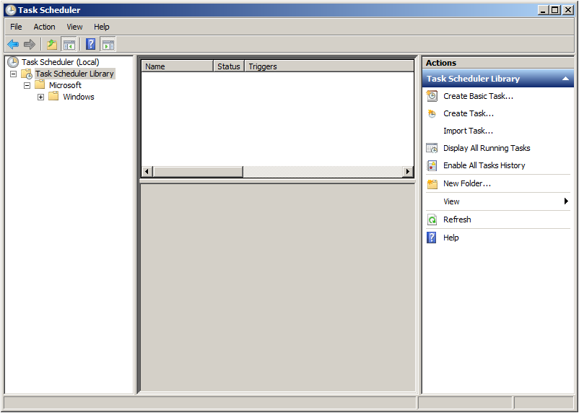Toggle the Show/Hide Console Tree icon
Image resolution: width=579 pixels, height=413 pixels.
69,45
